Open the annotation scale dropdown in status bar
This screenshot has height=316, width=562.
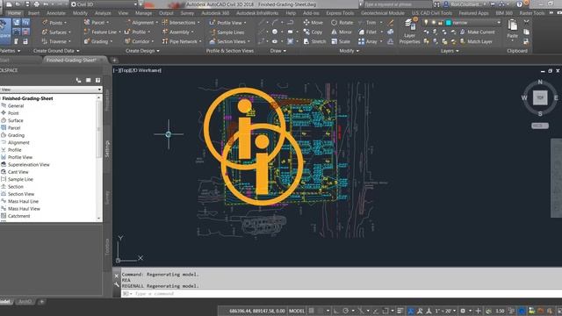click(x=445, y=311)
